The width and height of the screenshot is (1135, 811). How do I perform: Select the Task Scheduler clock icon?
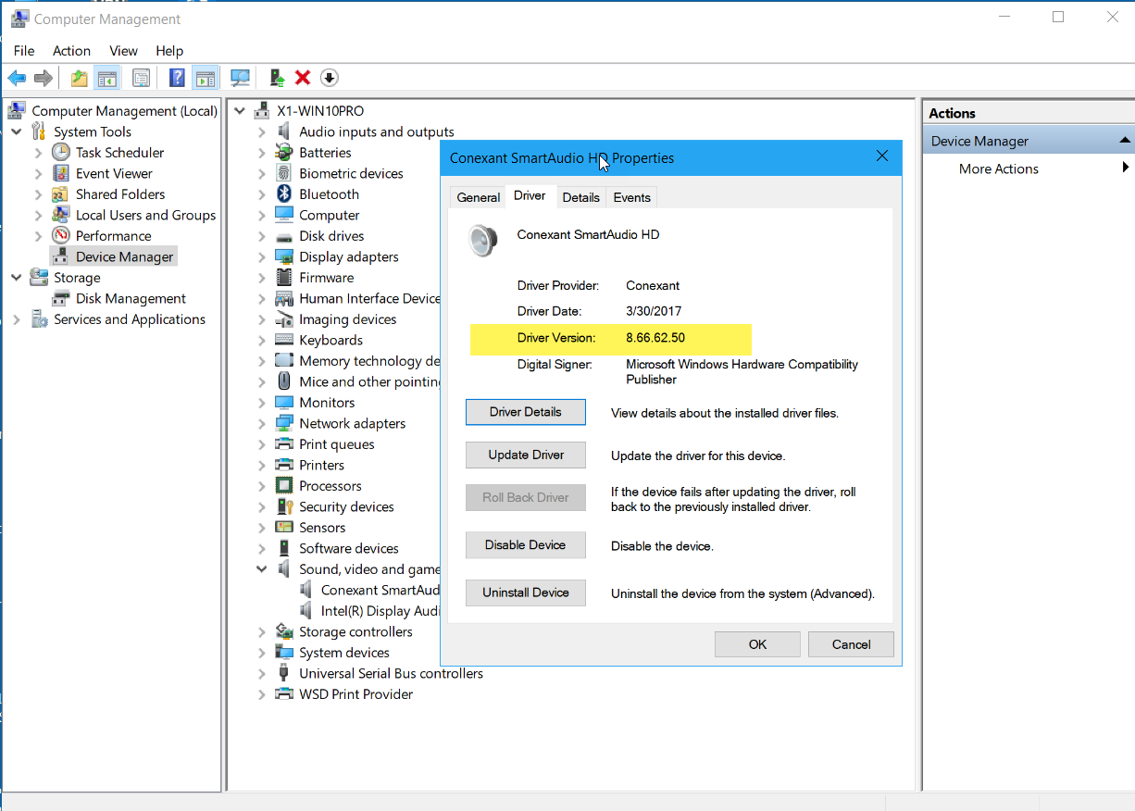point(60,152)
